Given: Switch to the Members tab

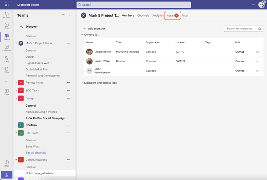Looking at the screenshot, I should [x=128, y=16].
